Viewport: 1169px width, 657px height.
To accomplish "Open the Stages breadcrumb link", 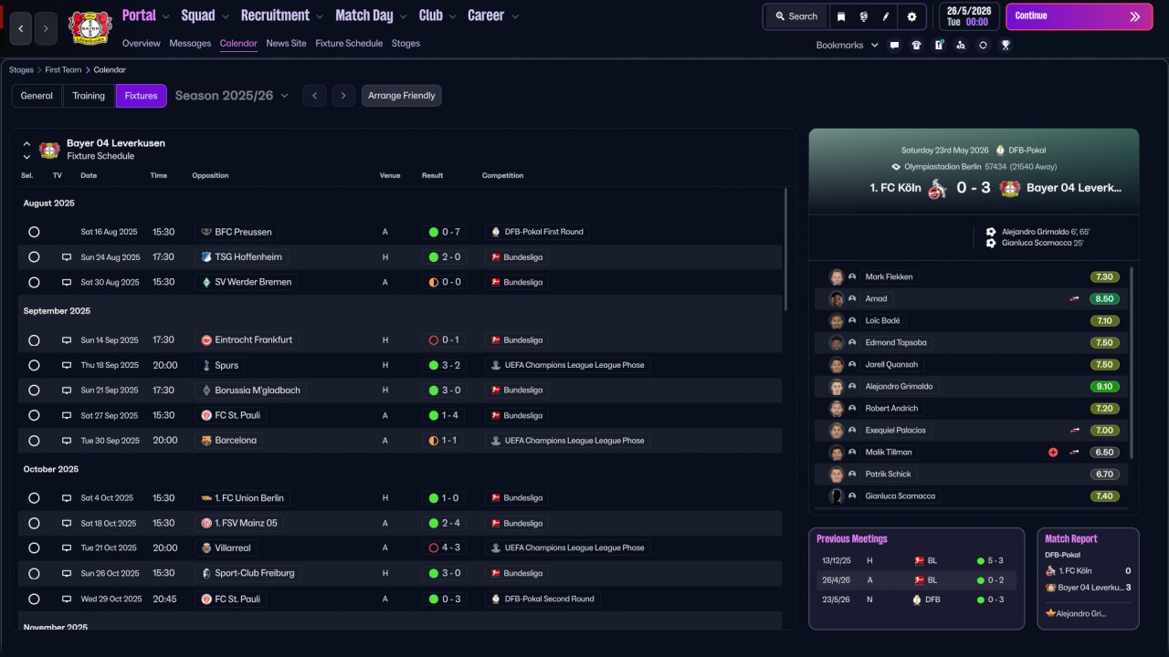I will pos(21,69).
